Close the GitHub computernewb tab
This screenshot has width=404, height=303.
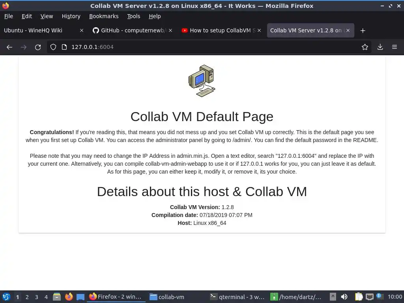coord(170,30)
